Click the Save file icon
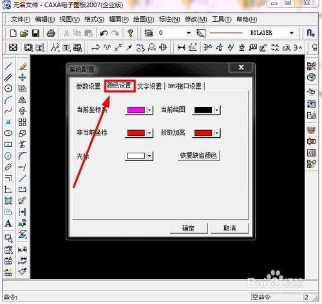This screenshot has height=304, width=322. pos(35,33)
